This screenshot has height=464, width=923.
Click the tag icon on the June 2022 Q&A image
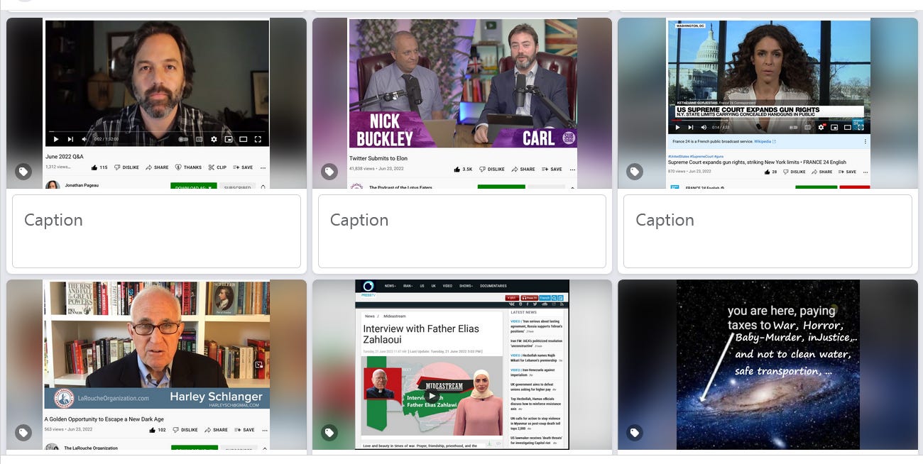tap(23, 172)
